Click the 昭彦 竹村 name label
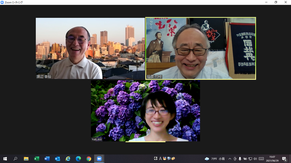Image resolution: width=291 pixels, height=163 pixels. click(154, 77)
